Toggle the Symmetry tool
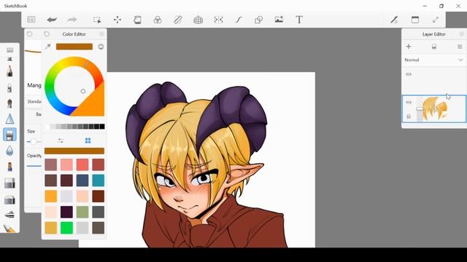 [x=218, y=20]
